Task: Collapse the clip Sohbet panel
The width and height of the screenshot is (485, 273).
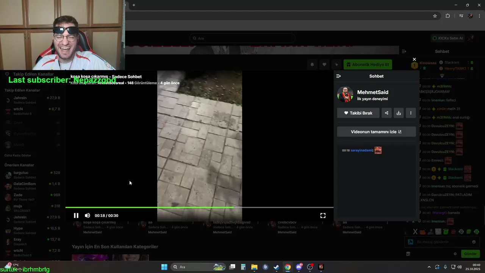Action: [338, 76]
